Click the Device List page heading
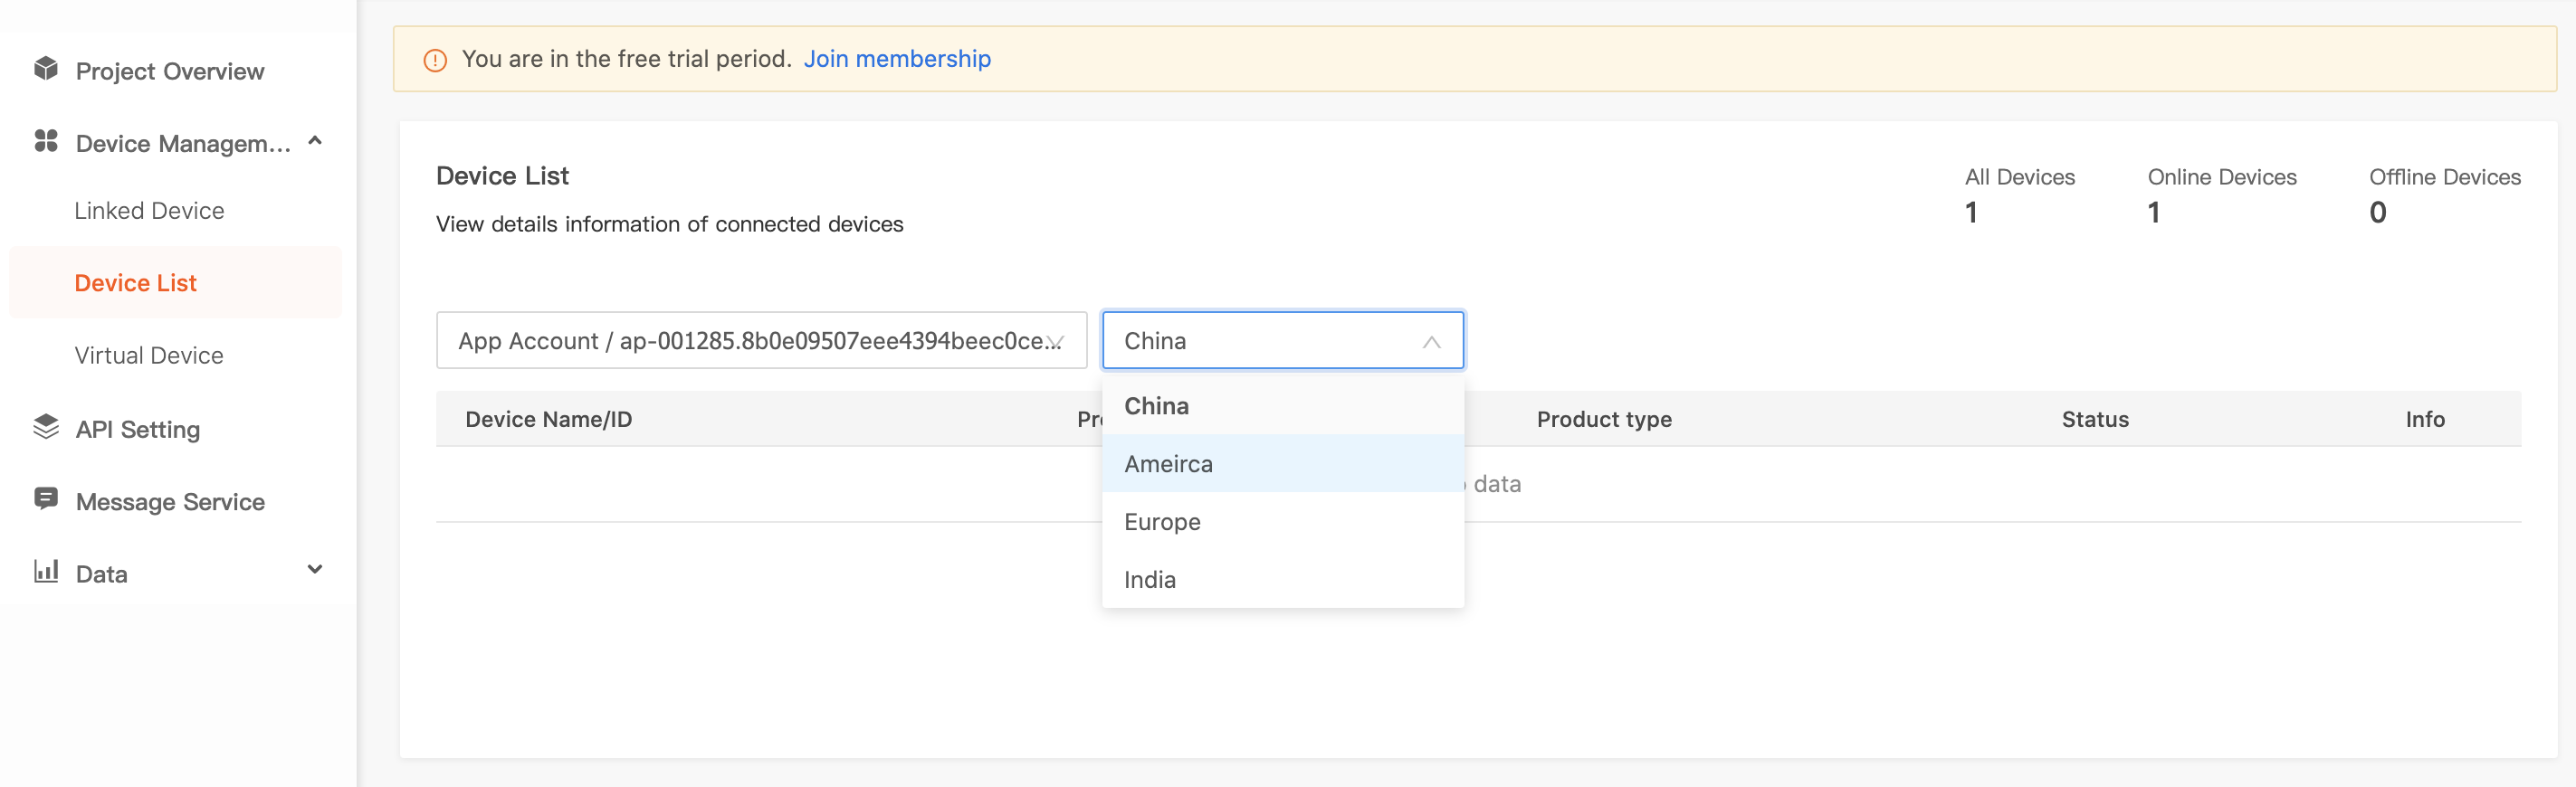The width and height of the screenshot is (2576, 787). 502,176
